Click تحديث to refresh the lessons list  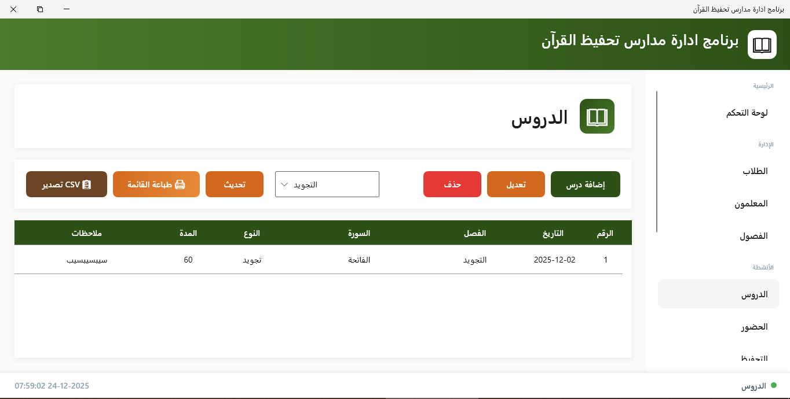coord(234,184)
